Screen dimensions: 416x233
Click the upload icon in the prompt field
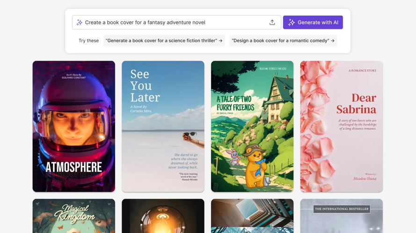point(272,22)
